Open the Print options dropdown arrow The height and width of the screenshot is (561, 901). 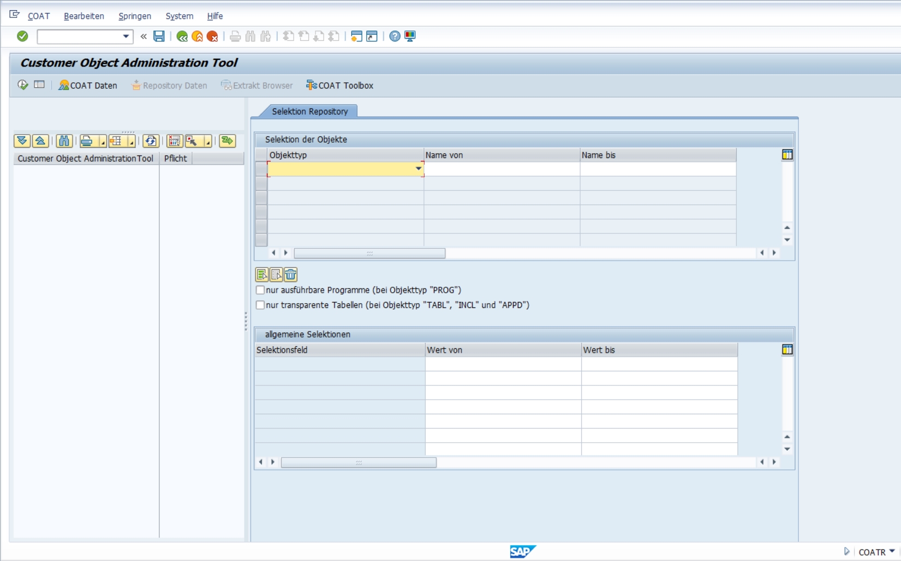click(103, 141)
